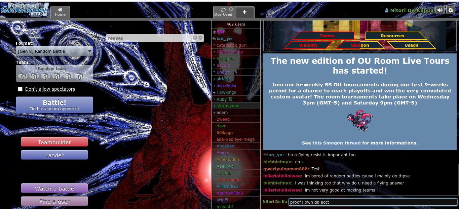Screen dimensions: 459x209
Task: Select user airfare in list
Action: coord(236,79)
